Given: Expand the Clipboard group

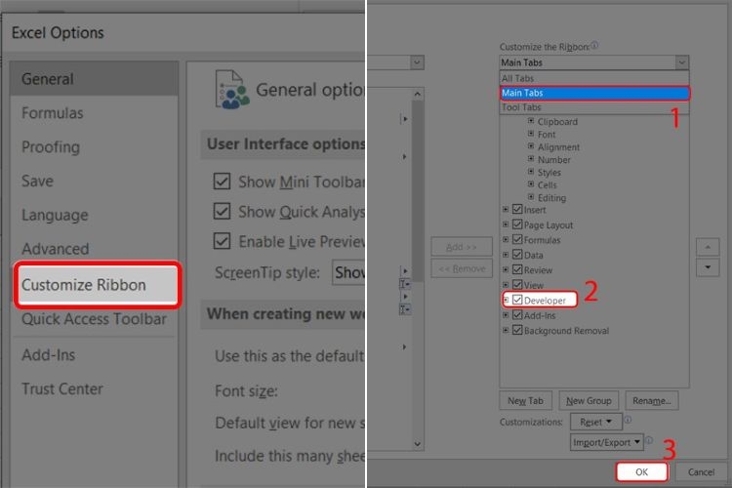Looking at the screenshot, I should coord(531,121).
